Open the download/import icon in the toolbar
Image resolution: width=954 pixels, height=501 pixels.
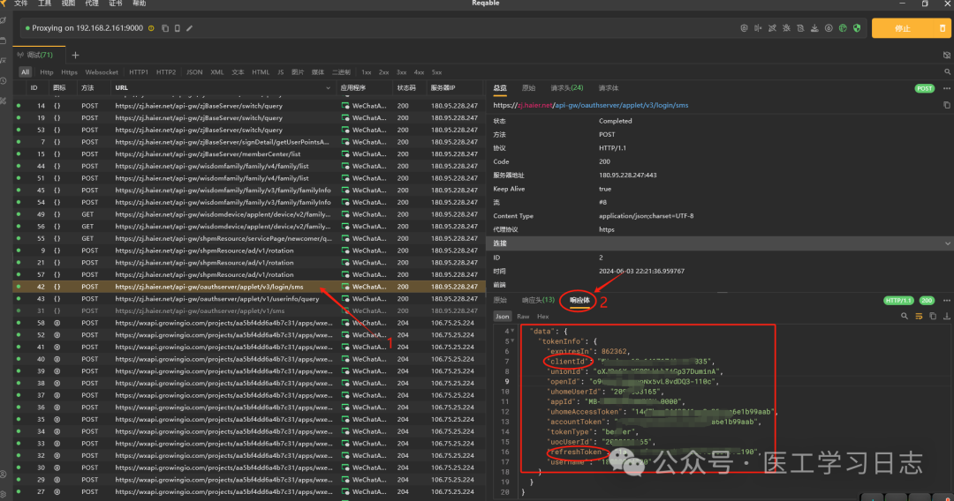tap(814, 28)
